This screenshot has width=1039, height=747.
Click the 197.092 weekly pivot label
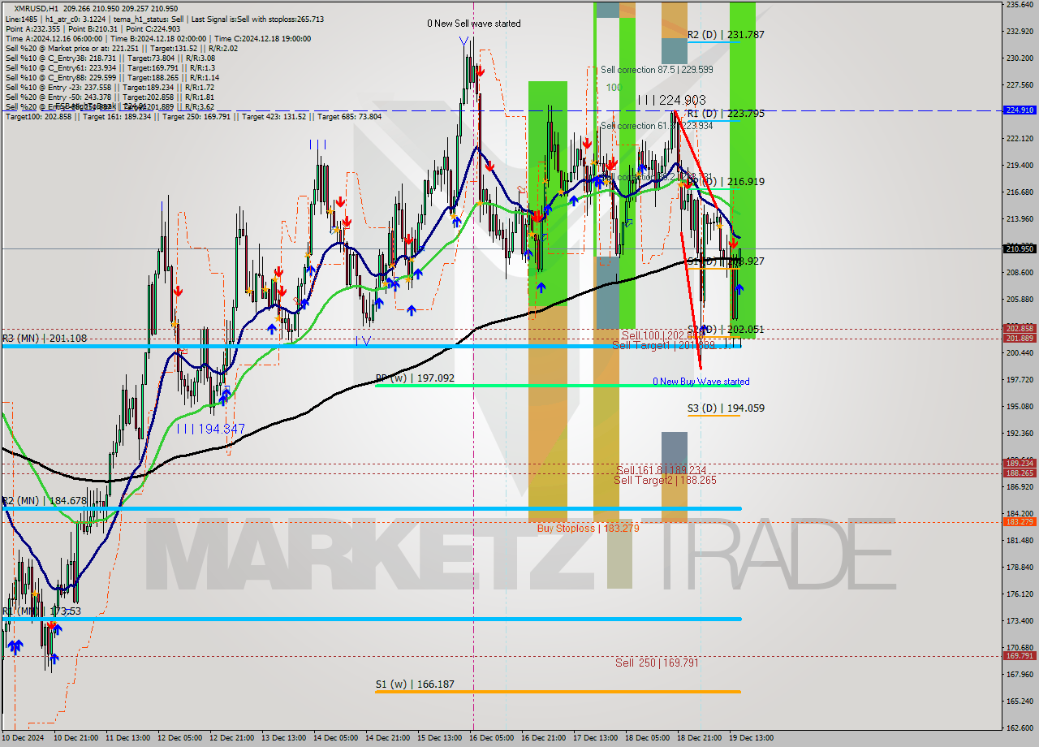(415, 378)
